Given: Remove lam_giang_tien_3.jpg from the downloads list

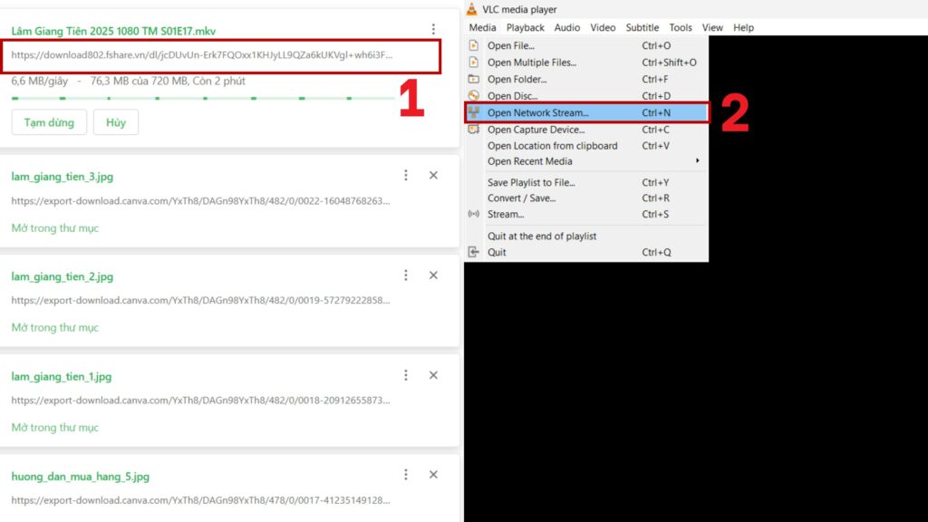Looking at the screenshot, I should [x=434, y=175].
